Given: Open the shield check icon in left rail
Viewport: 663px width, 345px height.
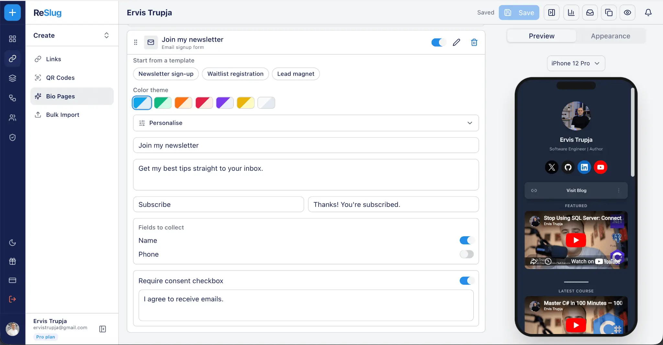Looking at the screenshot, I should (12, 138).
